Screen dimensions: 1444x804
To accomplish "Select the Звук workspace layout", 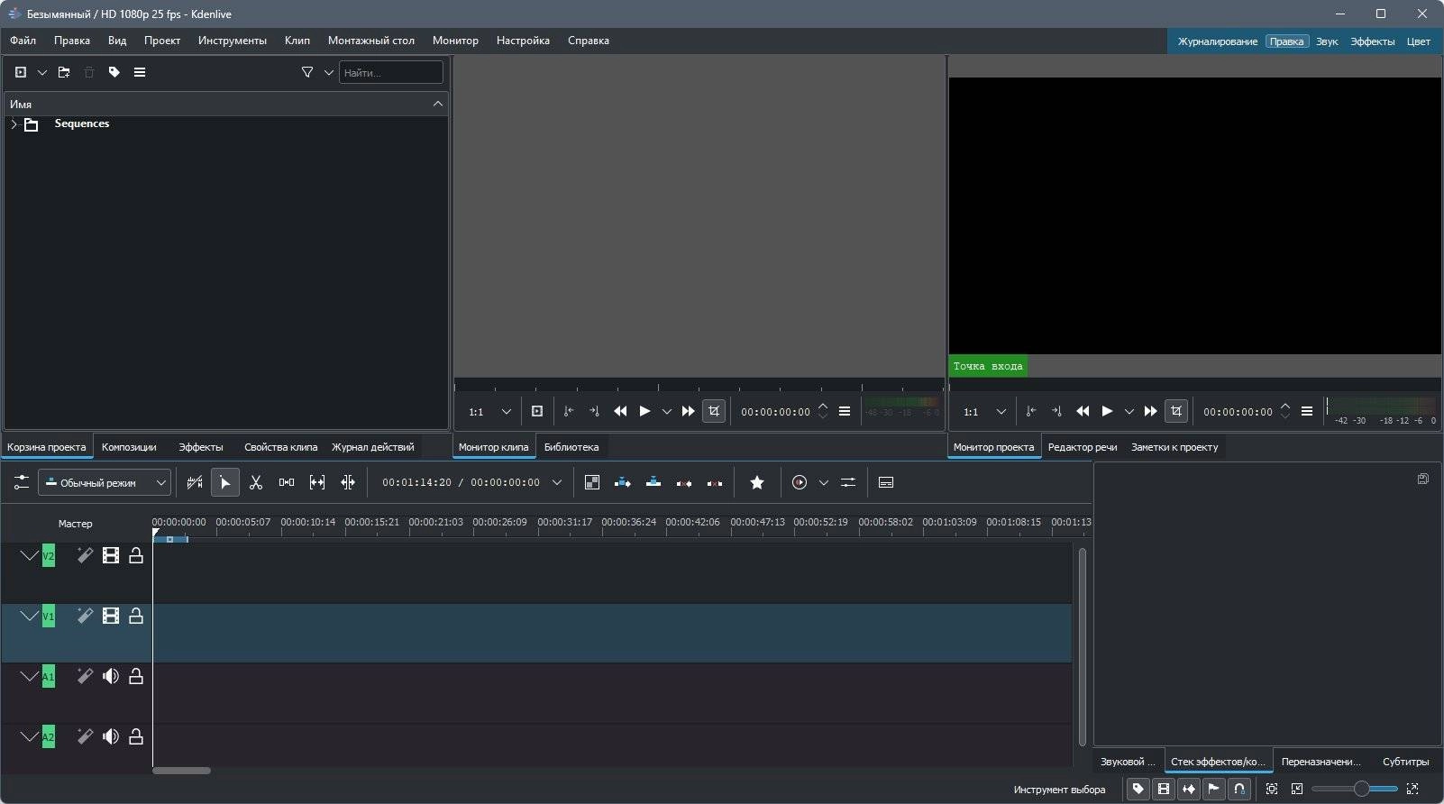I will (1327, 41).
